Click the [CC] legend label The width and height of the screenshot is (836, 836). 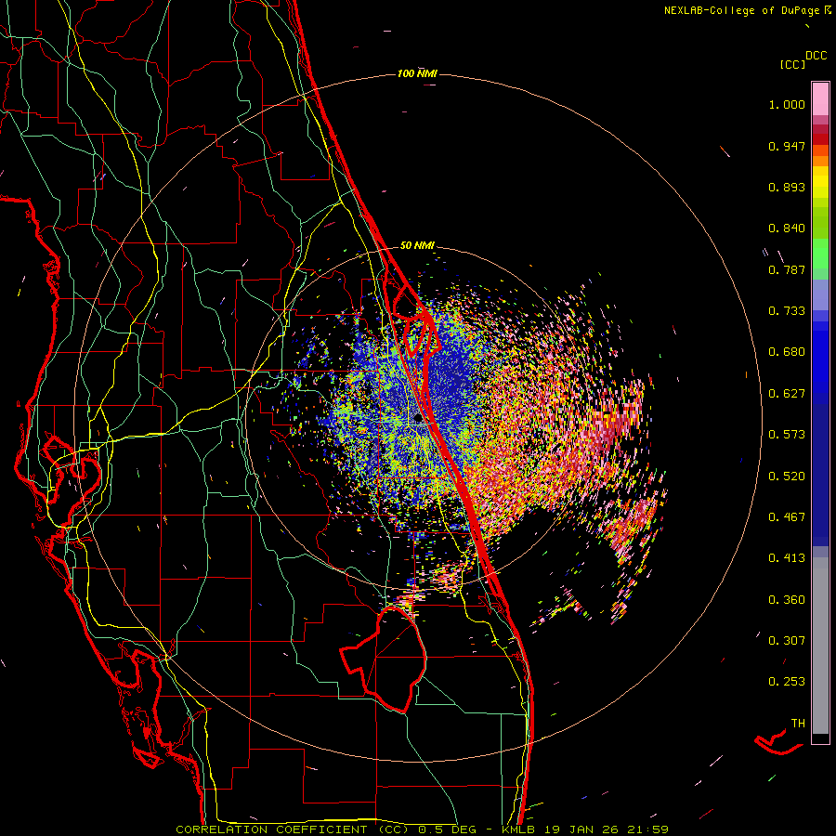793,64
